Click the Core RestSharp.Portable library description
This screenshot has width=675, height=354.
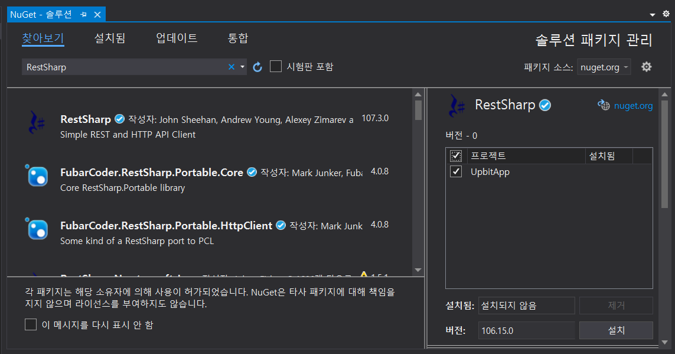pos(123,188)
